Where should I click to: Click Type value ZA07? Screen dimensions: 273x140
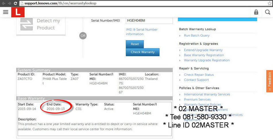click(74, 79)
